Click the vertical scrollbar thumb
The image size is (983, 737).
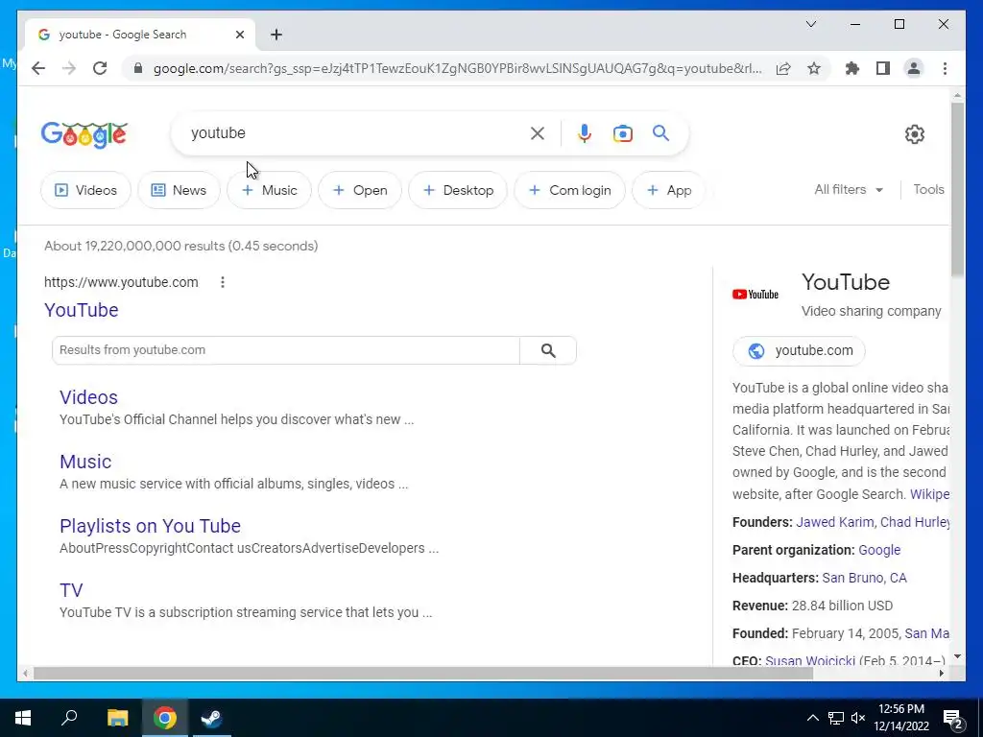(957, 188)
